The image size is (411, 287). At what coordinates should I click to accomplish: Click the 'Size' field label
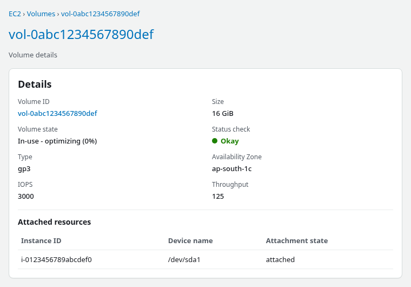click(218, 102)
